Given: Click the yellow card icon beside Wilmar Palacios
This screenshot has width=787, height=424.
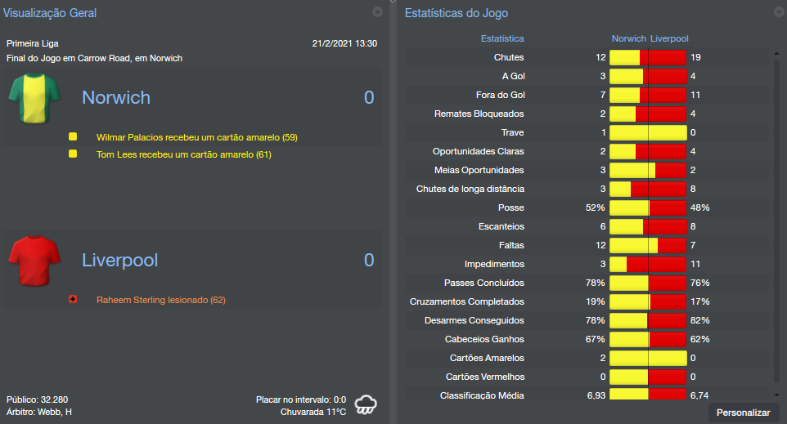Looking at the screenshot, I should (73, 137).
